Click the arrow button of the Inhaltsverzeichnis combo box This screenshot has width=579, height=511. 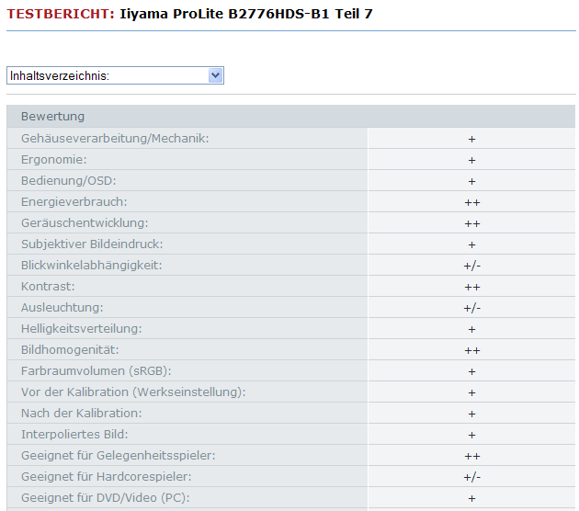pos(216,75)
